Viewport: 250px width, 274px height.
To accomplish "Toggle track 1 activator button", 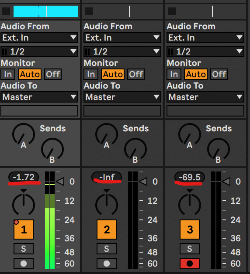I will (x=24, y=229).
